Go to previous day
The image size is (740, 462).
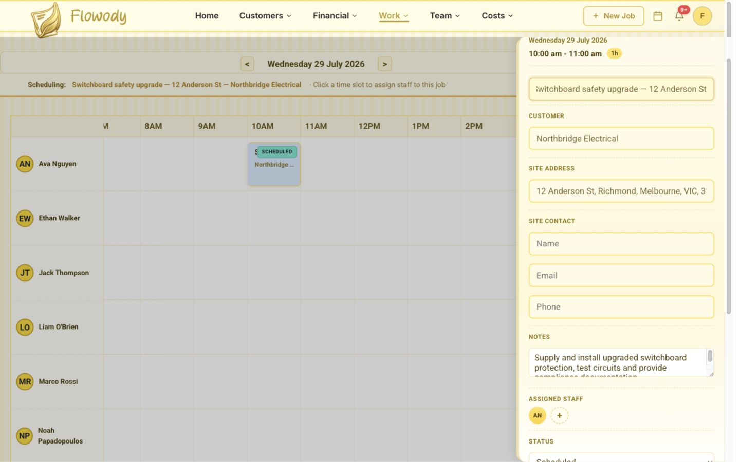pos(247,64)
